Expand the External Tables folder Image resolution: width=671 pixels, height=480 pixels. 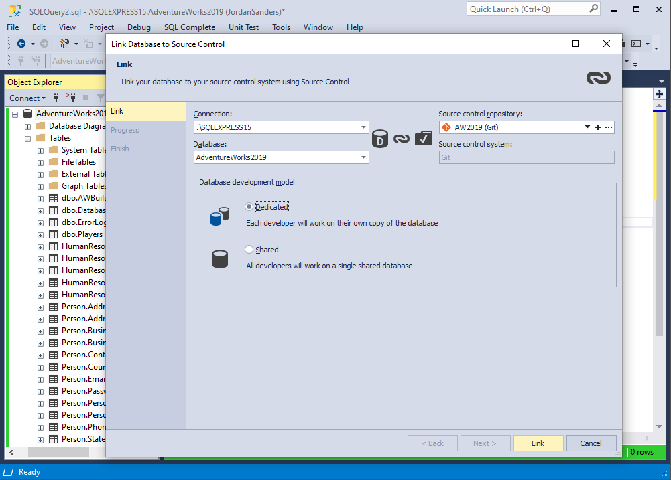[40, 175]
